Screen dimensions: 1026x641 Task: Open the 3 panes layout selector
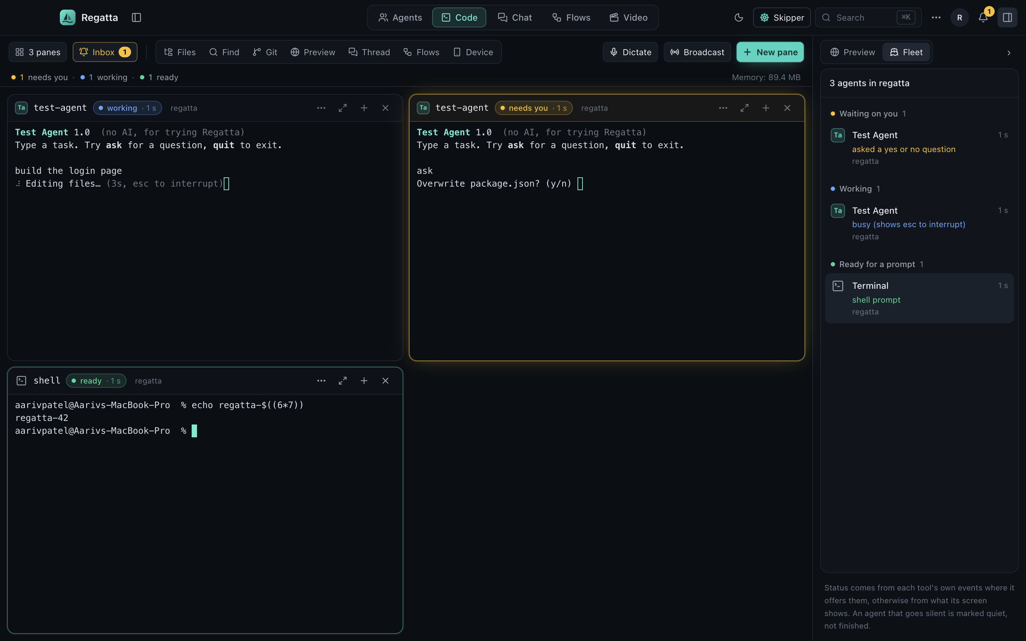click(x=38, y=52)
